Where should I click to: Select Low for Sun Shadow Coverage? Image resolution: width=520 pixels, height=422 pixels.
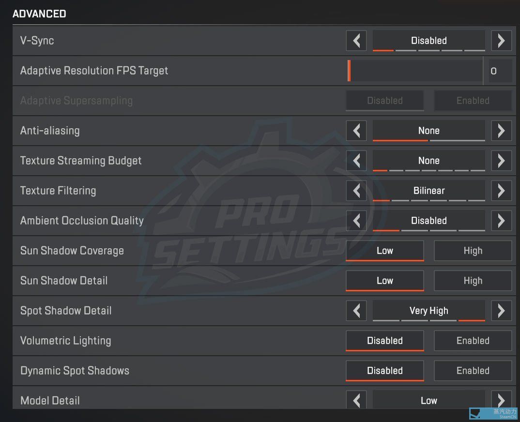point(385,251)
